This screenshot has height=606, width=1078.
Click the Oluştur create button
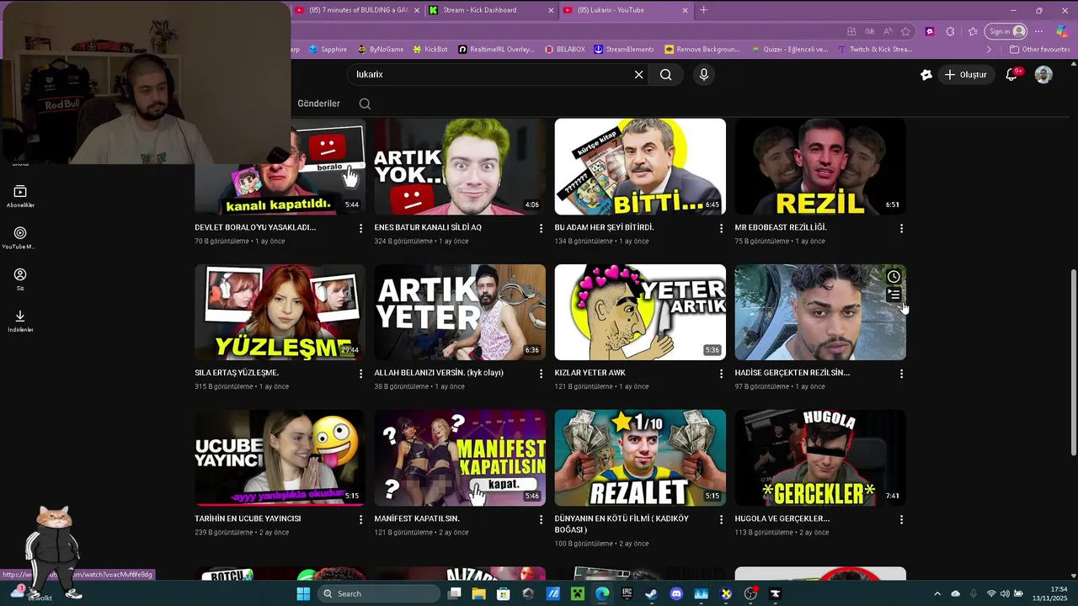pos(965,75)
